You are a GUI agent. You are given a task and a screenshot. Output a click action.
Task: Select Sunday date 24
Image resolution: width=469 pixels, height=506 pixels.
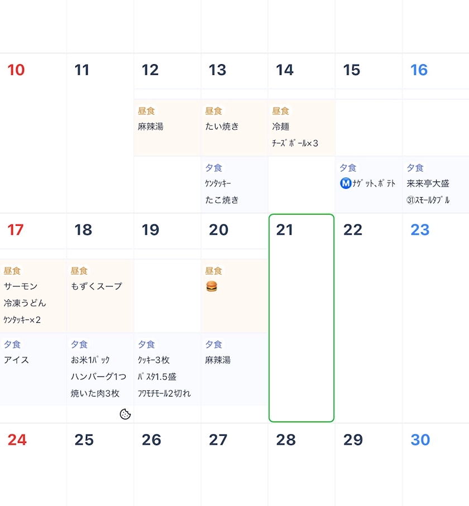pyautogui.click(x=17, y=440)
